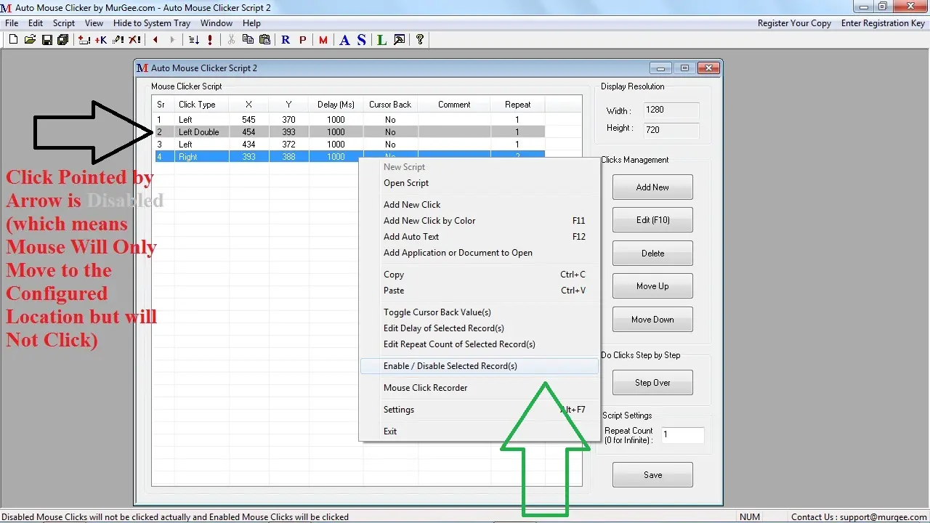Choose Settings in the context menu

(480, 410)
